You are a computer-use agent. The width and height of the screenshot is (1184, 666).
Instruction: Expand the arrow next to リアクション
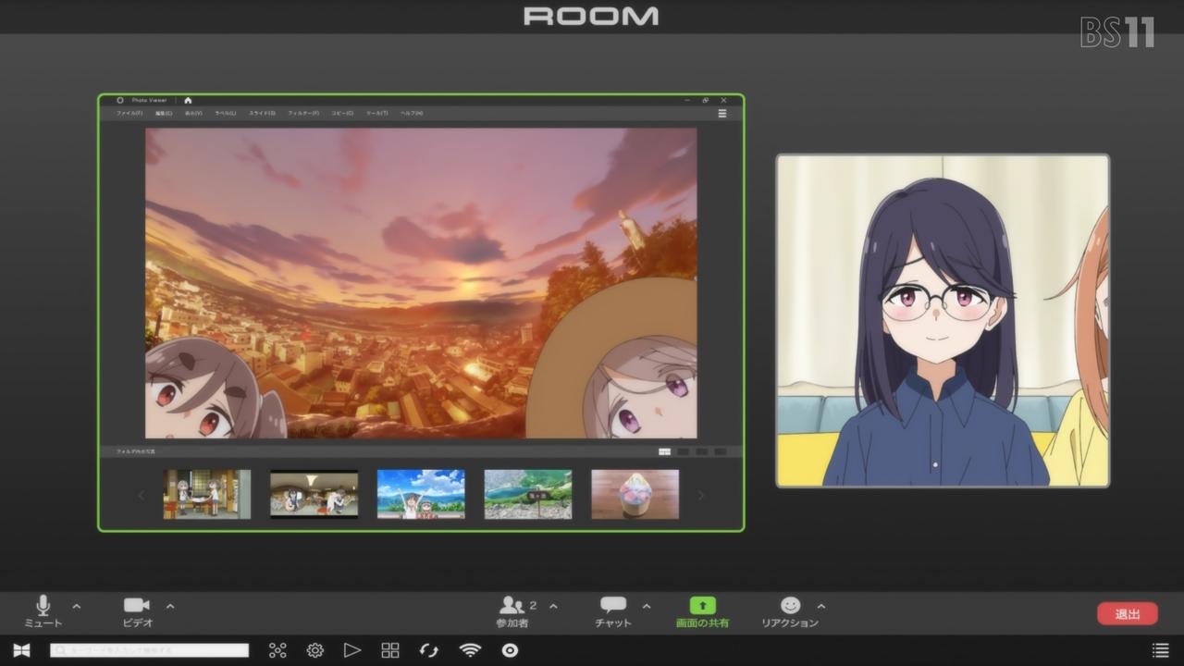point(821,607)
